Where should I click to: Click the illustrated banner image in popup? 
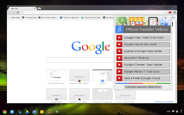point(143,21)
